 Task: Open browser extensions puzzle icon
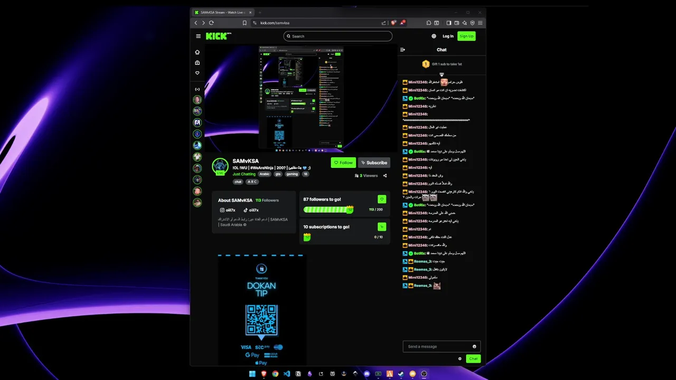click(429, 23)
